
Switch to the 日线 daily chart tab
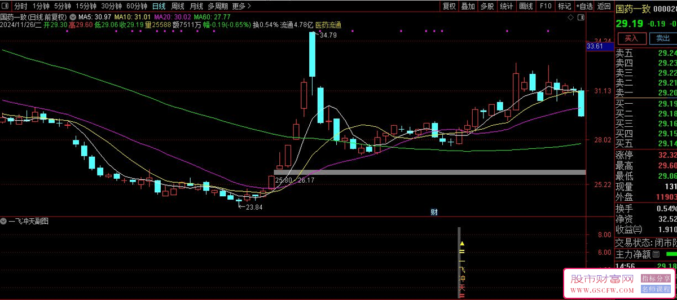159,6
